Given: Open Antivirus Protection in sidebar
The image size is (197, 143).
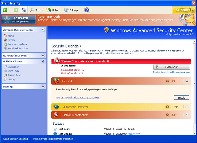Looking at the screenshot, I should [18, 48].
